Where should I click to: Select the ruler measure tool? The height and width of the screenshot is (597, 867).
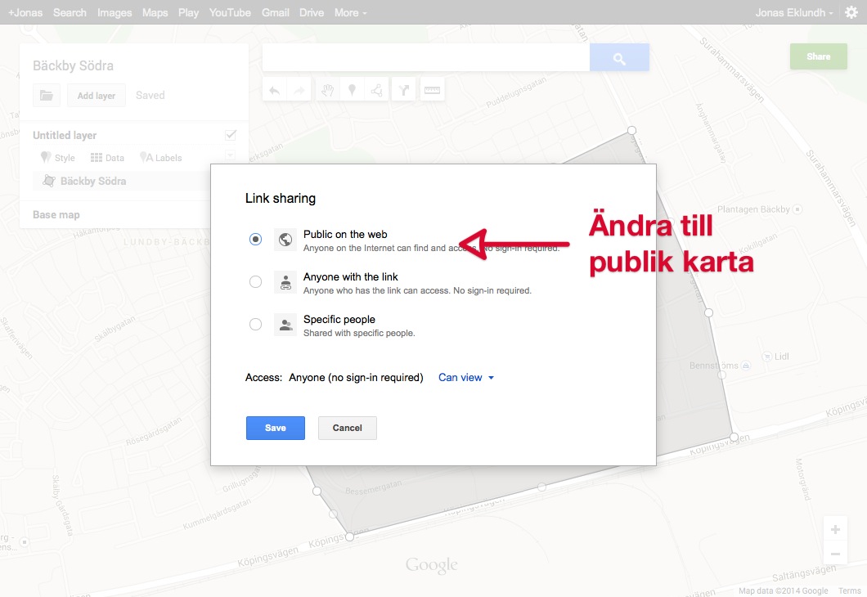433,90
